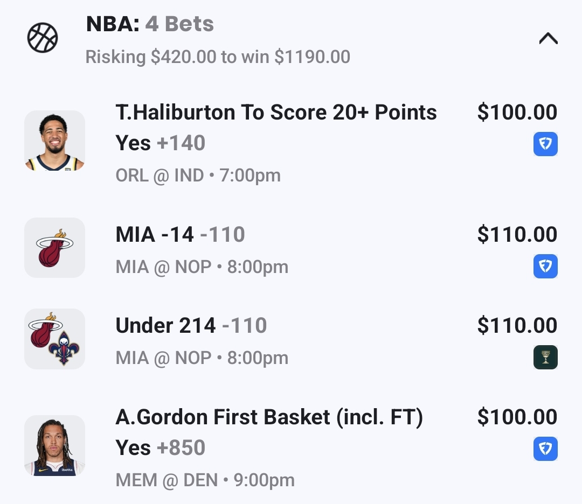Open the Aaron Gordon player photo
This screenshot has height=504, width=582.
pos(54,445)
